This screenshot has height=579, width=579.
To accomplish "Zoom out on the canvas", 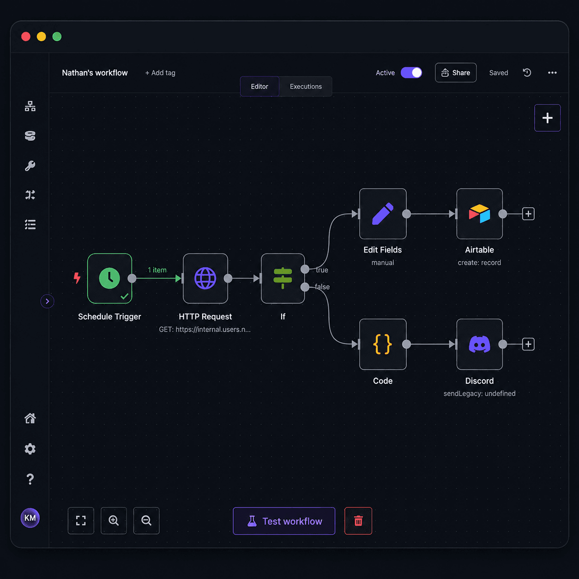I will [146, 521].
